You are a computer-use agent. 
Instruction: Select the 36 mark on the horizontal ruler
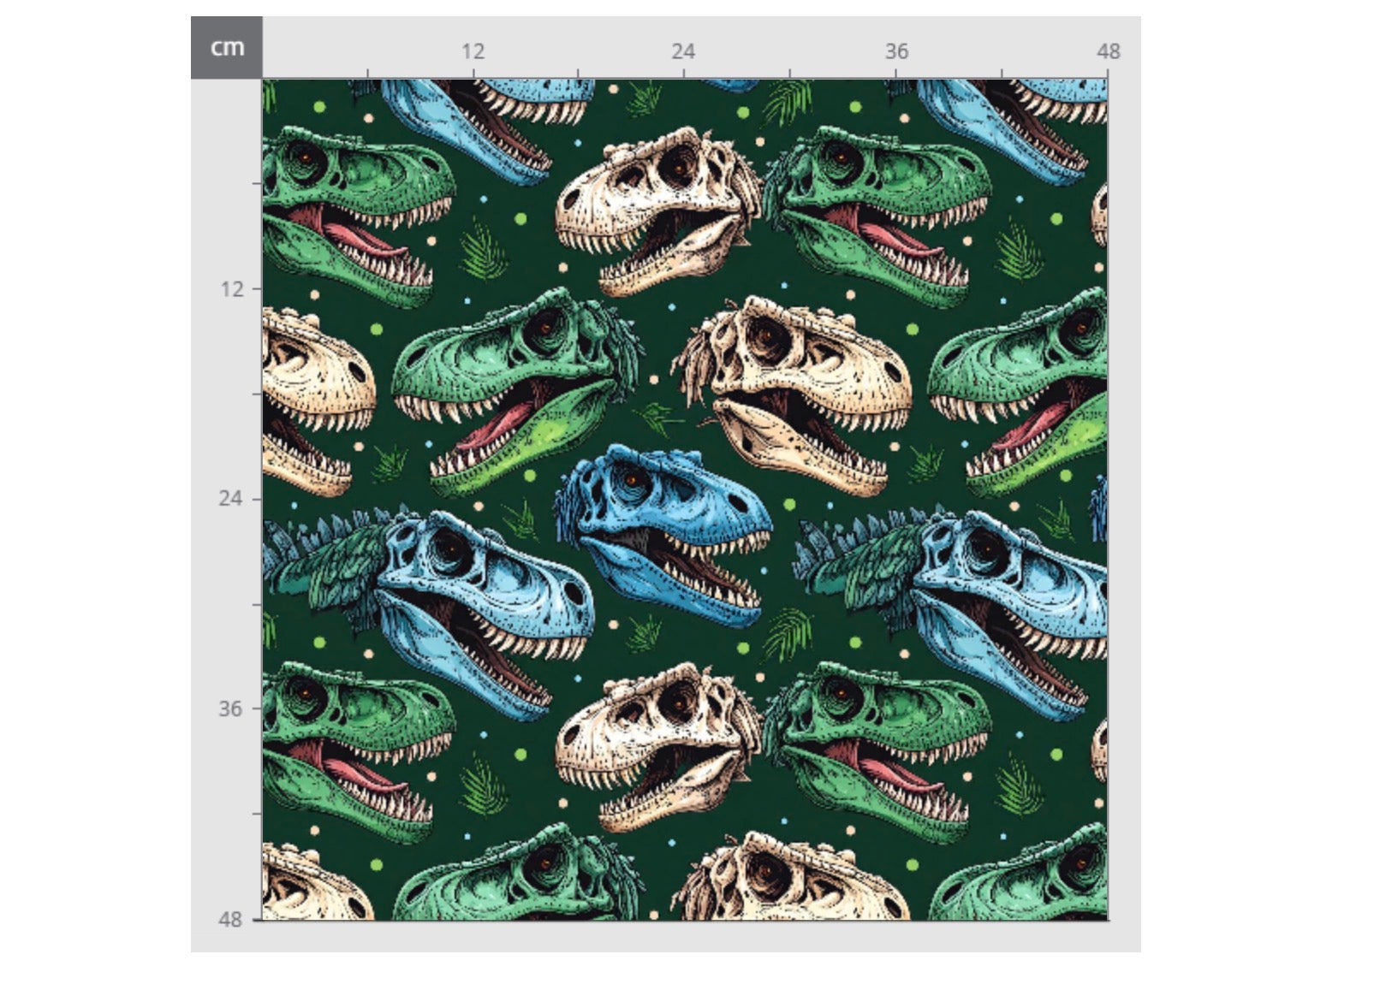pos(896,51)
